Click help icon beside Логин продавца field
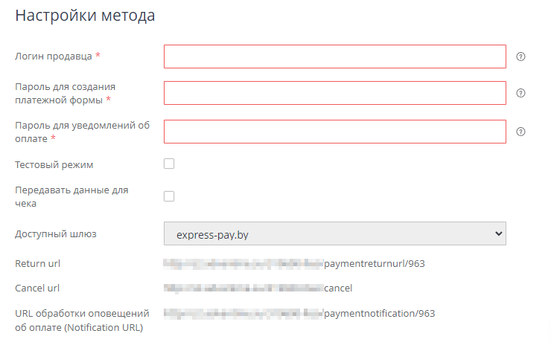The height and width of the screenshot is (345, 551). click(x=520, y=57)
